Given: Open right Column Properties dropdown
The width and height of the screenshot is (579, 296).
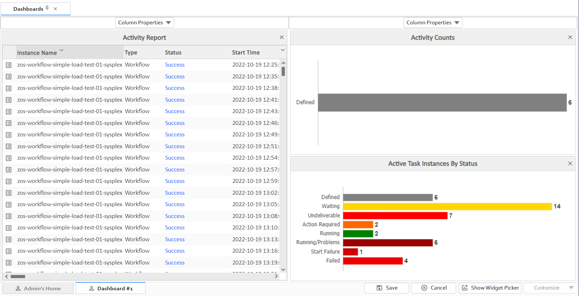Looking at the screenshot, I should coord(432,23).
